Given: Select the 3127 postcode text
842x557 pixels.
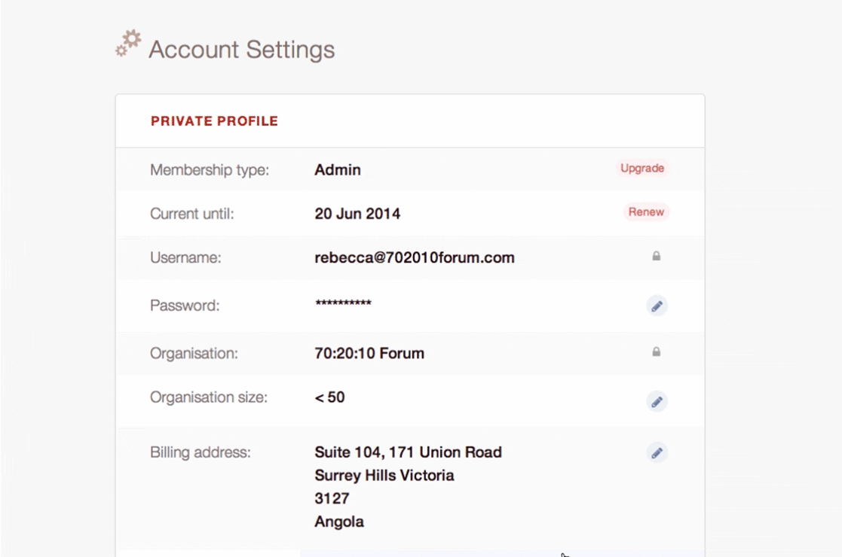Looking at the screenshot, I should point(332,498).
